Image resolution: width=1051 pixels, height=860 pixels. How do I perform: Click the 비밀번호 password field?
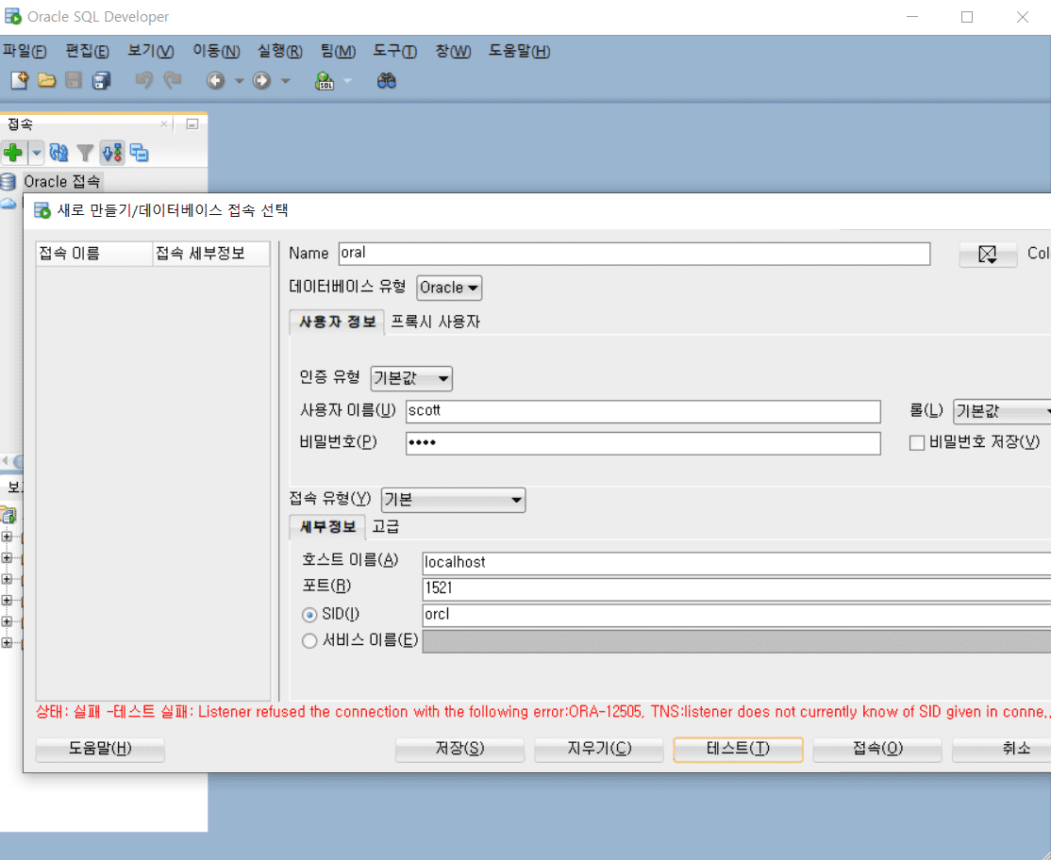[642, 443]
